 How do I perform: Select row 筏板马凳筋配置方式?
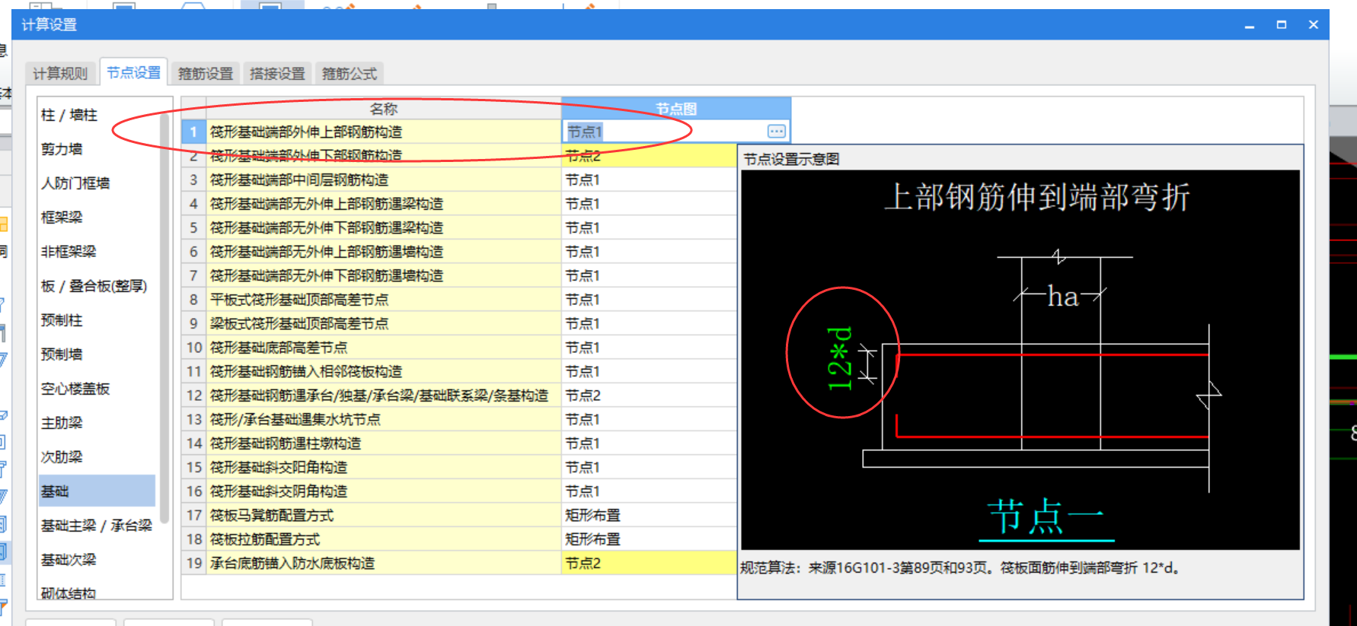(383, 515)
